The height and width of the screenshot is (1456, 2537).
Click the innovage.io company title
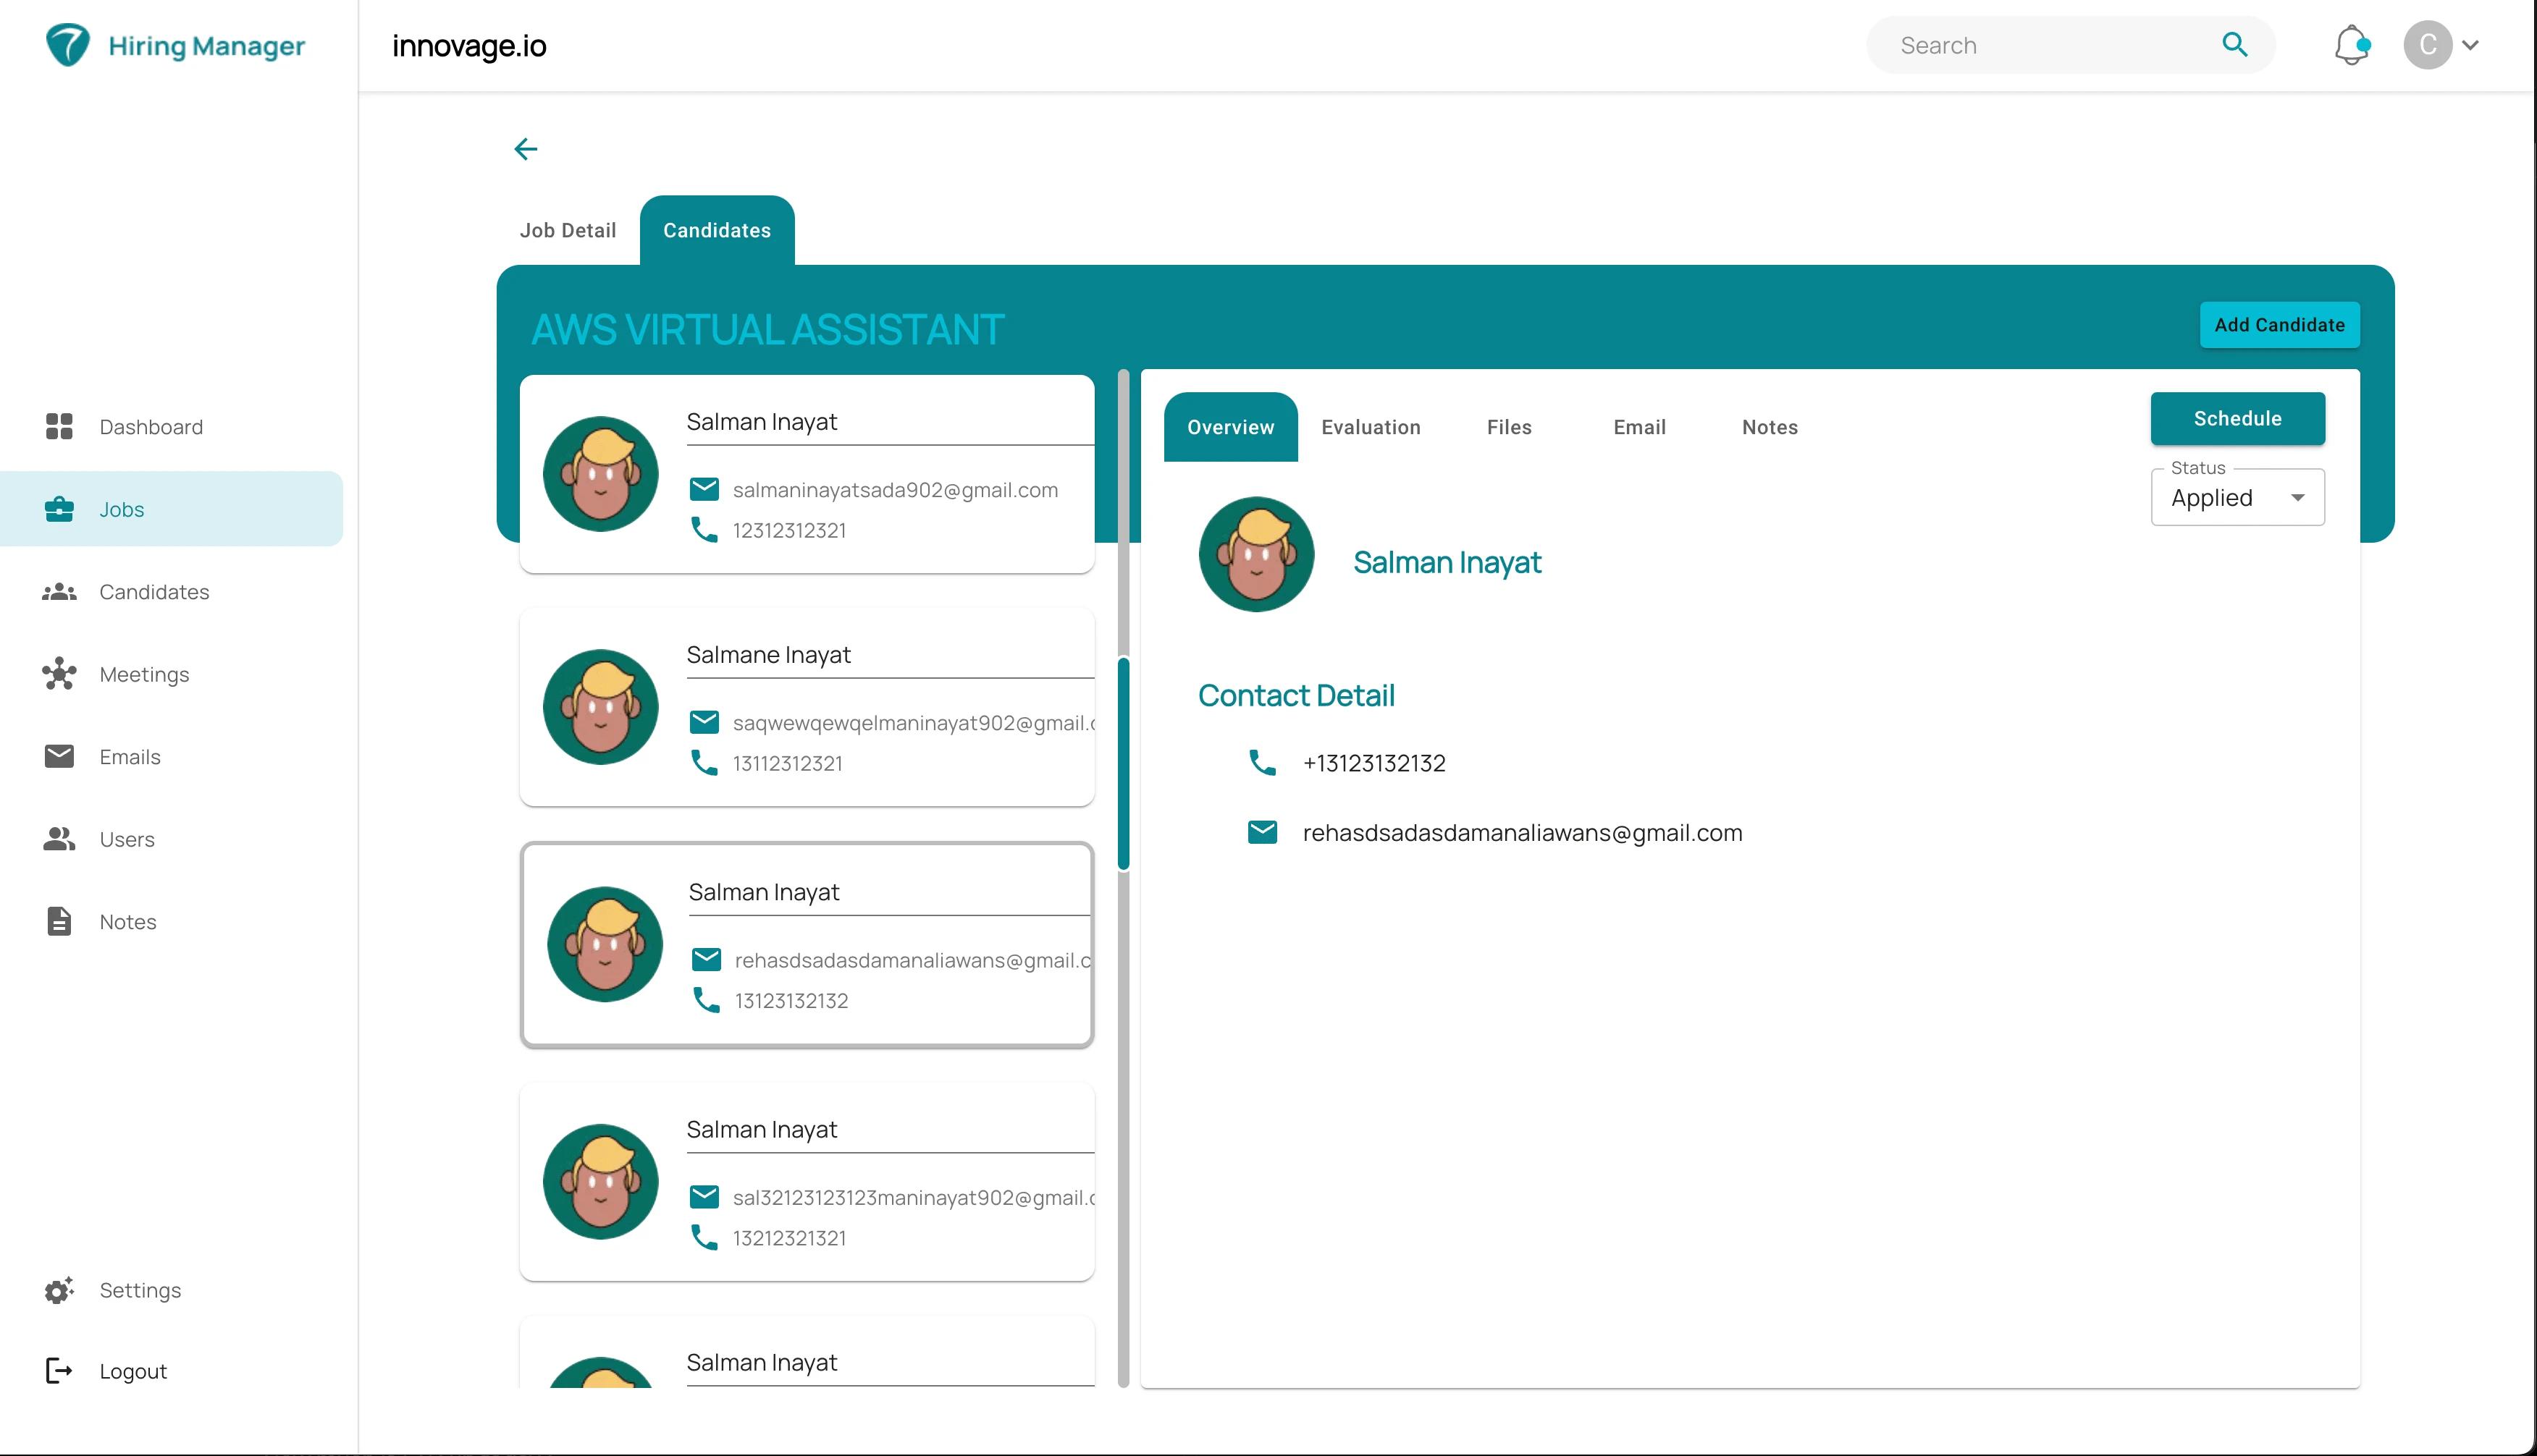(x=469, y=46)
